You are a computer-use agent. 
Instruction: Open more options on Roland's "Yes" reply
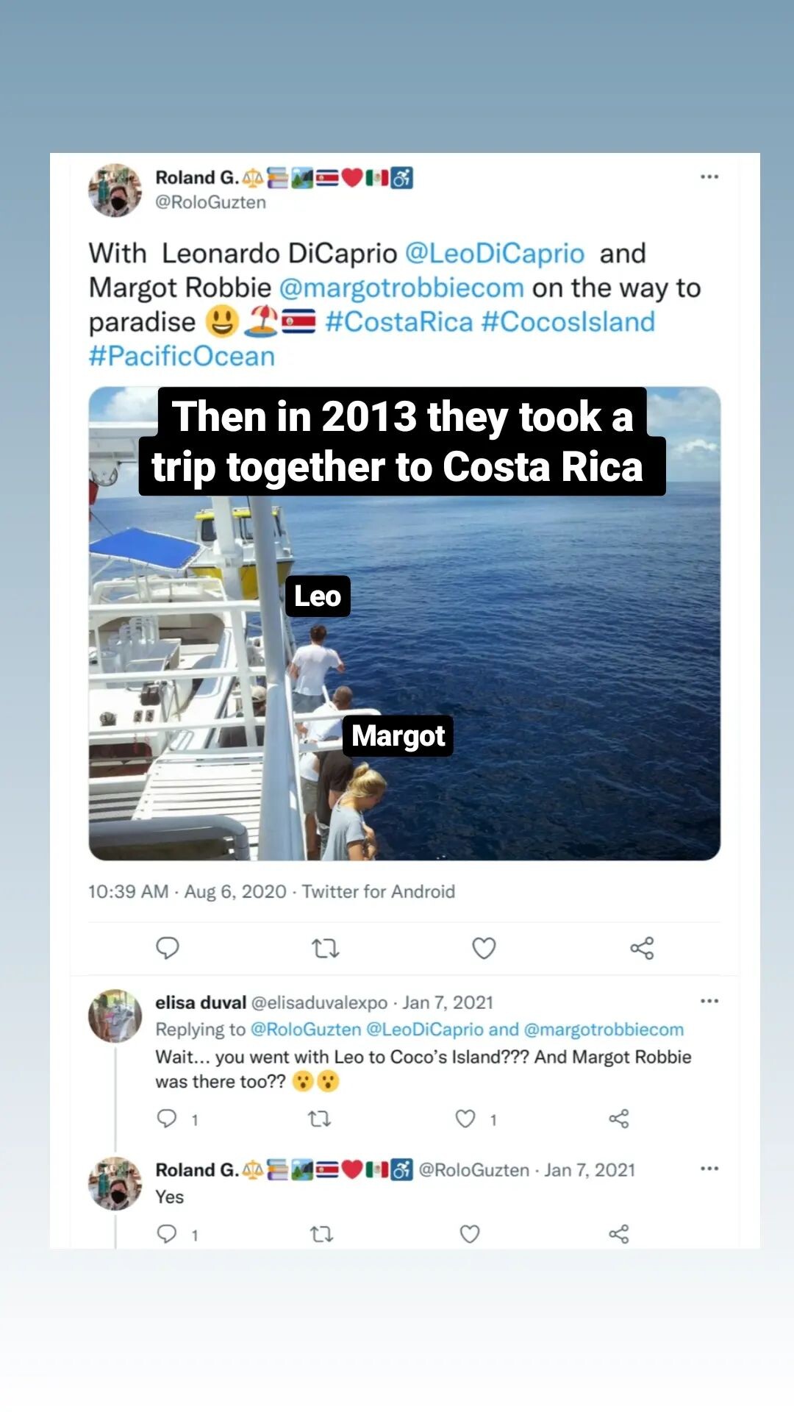tap(709, 1169)
